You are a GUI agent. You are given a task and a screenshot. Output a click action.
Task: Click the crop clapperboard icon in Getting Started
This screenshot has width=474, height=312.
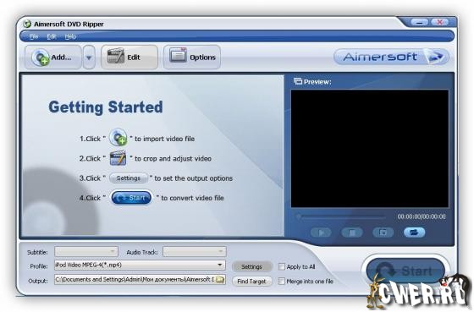pyautogui.click(x=118, y=157)
